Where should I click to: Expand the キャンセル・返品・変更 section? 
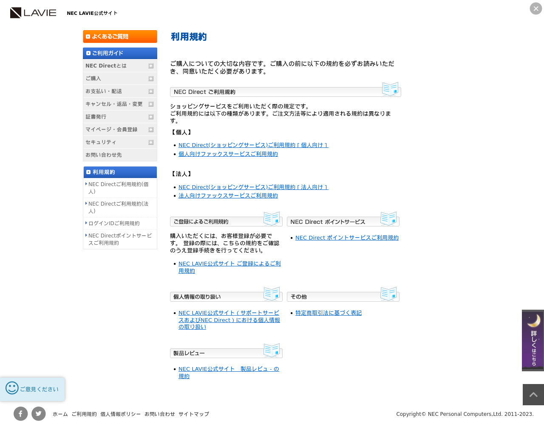(x=120, y=104)
